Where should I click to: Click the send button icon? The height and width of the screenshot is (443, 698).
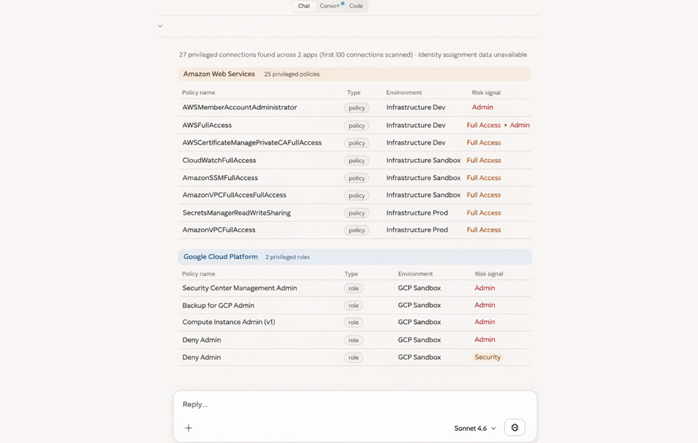[x=515, y=428]
